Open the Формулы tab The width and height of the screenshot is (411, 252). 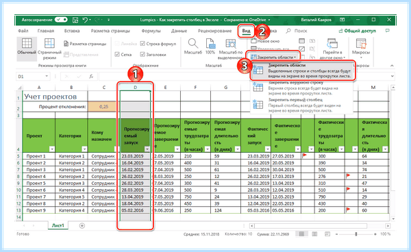click(x=151, y=31)
